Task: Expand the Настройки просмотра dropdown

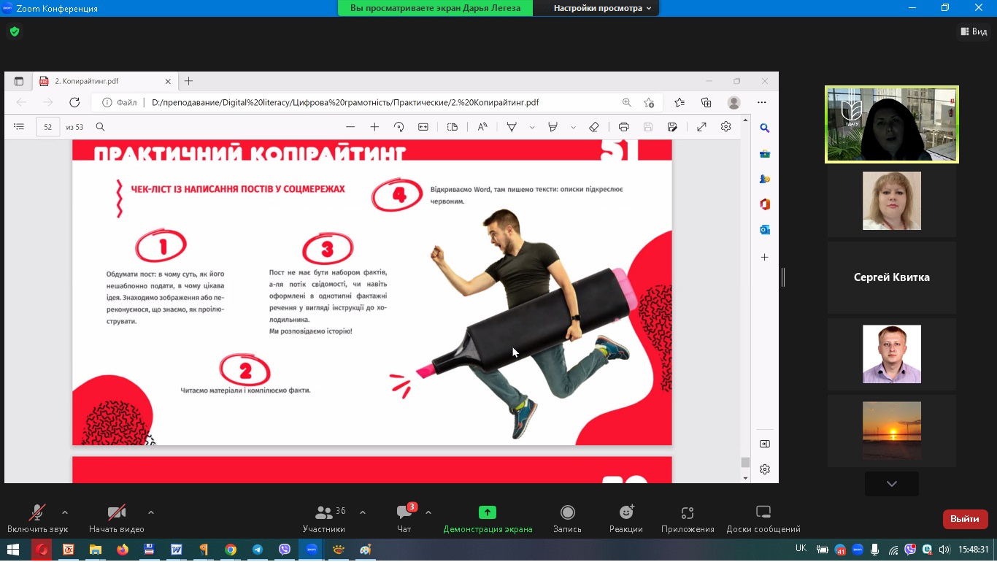Action: tap(602, 8)
